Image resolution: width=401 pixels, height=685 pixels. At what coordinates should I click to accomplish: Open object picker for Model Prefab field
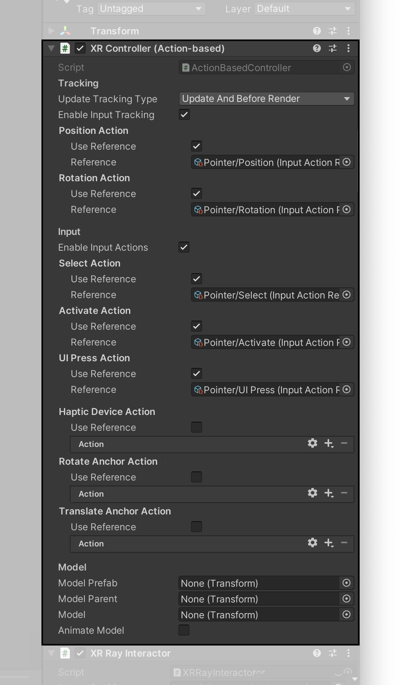347,583
